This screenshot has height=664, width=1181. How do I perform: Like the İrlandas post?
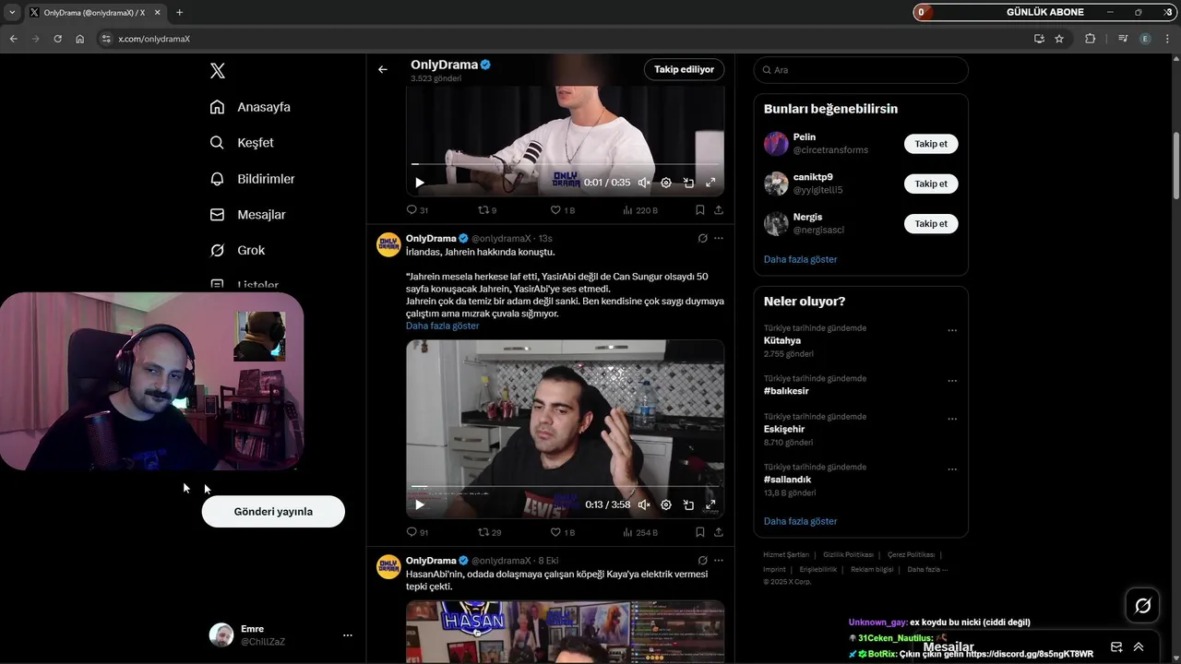coord(563,532)
